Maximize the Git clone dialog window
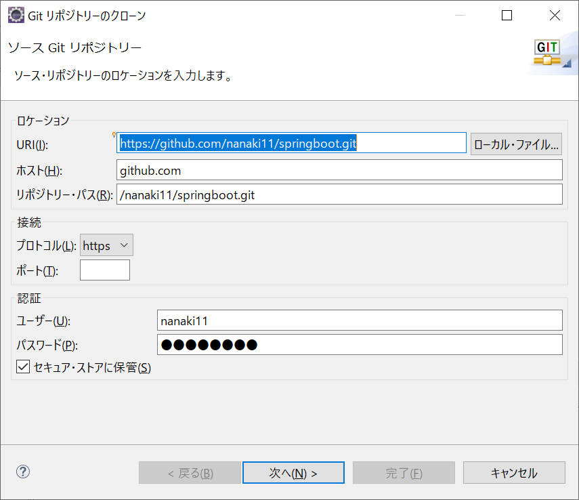 (x=507, y=15)
